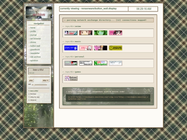The height and width of the screenshot is (140, 187).
Task: Click the 'parsing network exchange directory' status line
Action: [x=108, y=20]
